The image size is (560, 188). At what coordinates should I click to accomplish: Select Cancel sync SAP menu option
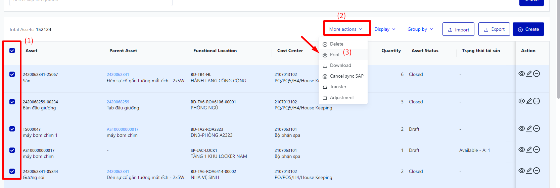click(x=346, y=76)
